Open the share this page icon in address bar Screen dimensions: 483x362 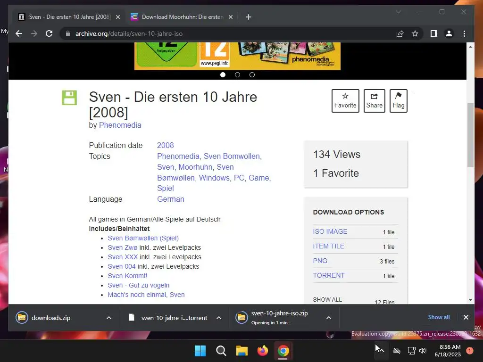click(x=400, y=33)
